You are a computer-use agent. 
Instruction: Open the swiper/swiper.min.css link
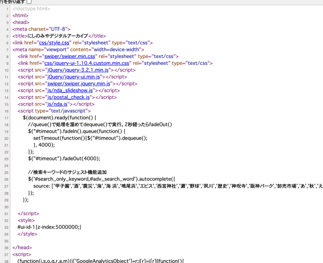click(x=70, y=56)
